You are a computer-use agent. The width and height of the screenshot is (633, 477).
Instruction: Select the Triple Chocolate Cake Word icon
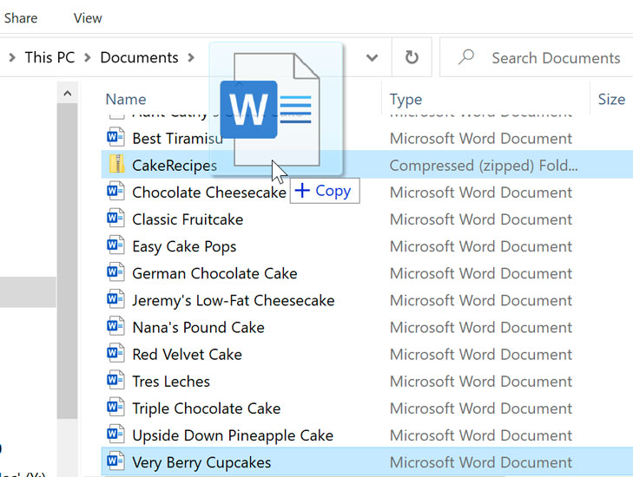coord(115,408)
